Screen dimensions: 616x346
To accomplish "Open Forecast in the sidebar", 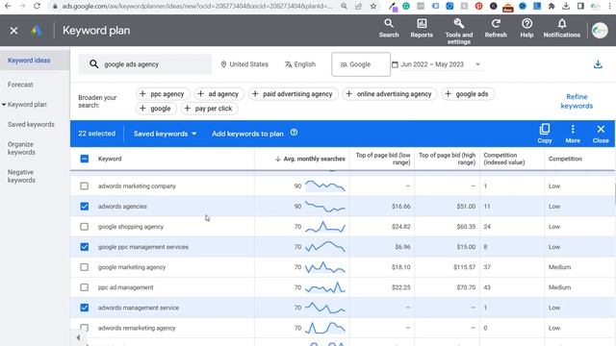I will [20, 85].
